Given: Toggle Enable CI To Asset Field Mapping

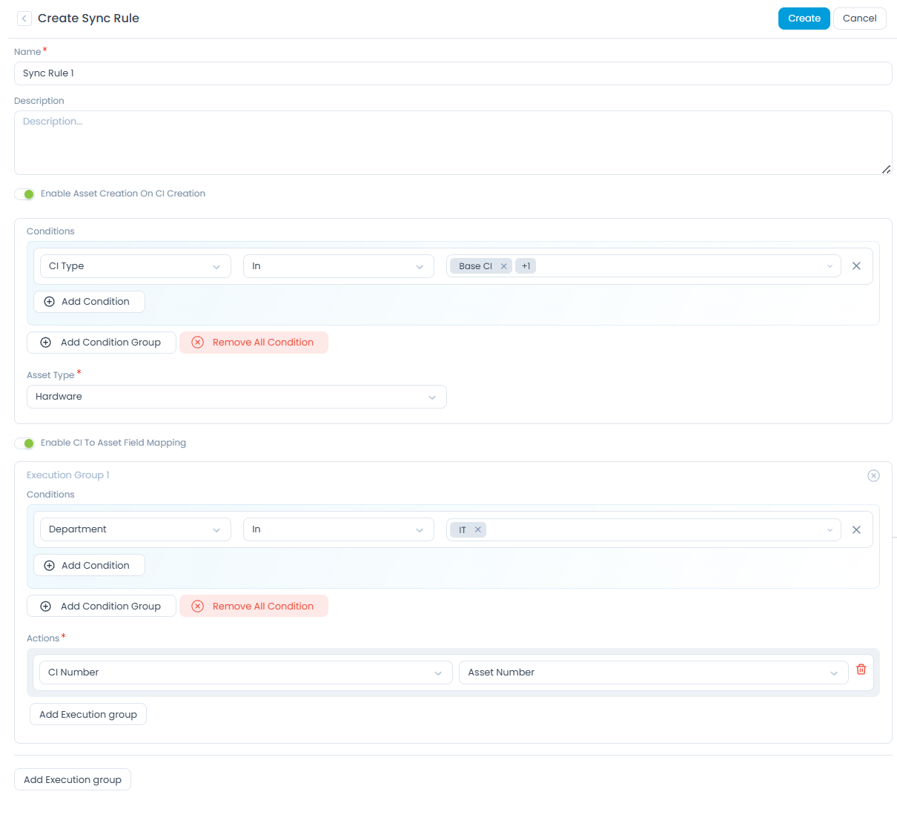Looking at the screenshot, I should point(25,443).
